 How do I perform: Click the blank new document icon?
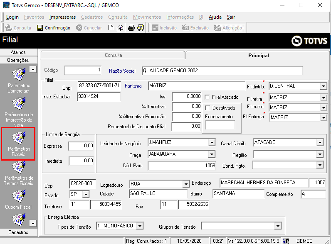coord(111,28)
